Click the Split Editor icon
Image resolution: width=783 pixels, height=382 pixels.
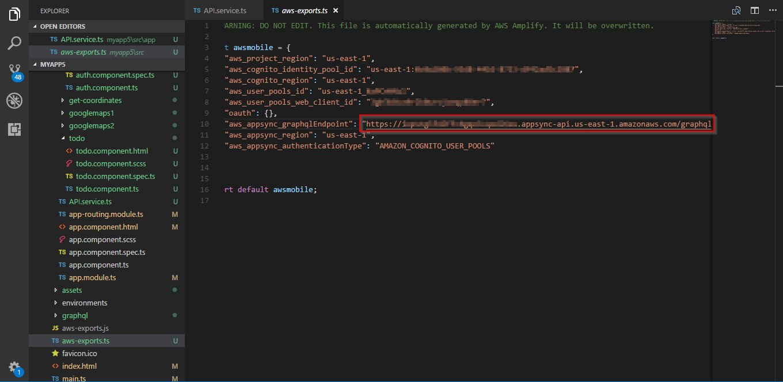coord(755,10)
